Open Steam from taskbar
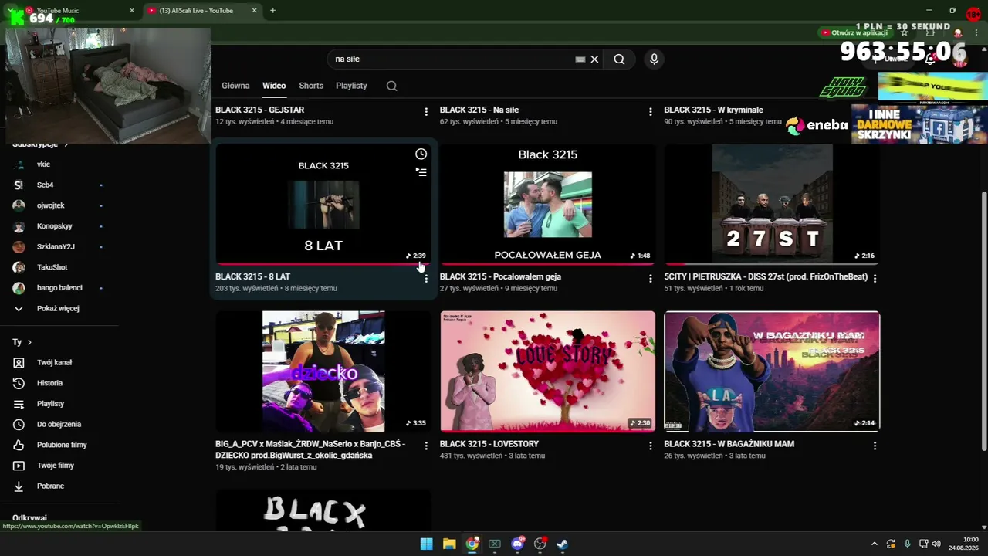The height and width of the screenshot is (556, 988). (563, 544)
